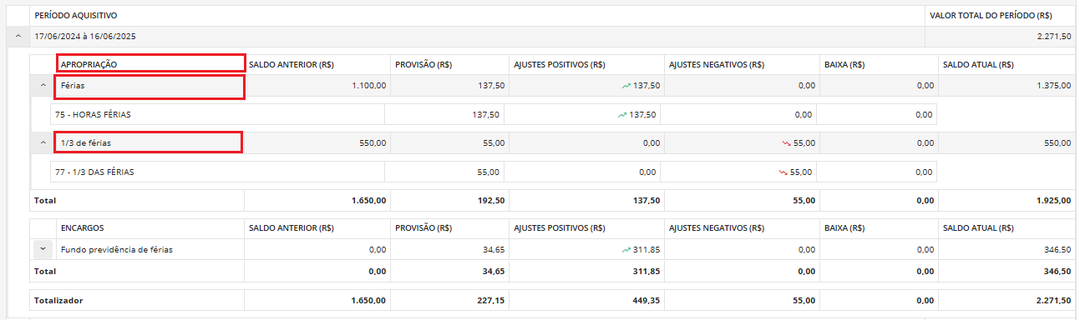Click BAIXA (R$) header in Apropriação table
1080x320 pixels.
844,64
